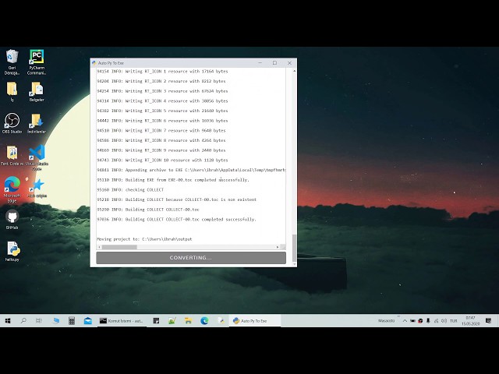Click the horizontal scrollbar left arrow
The width and height of the screenshot is (499, 374).
pos(99,247)
